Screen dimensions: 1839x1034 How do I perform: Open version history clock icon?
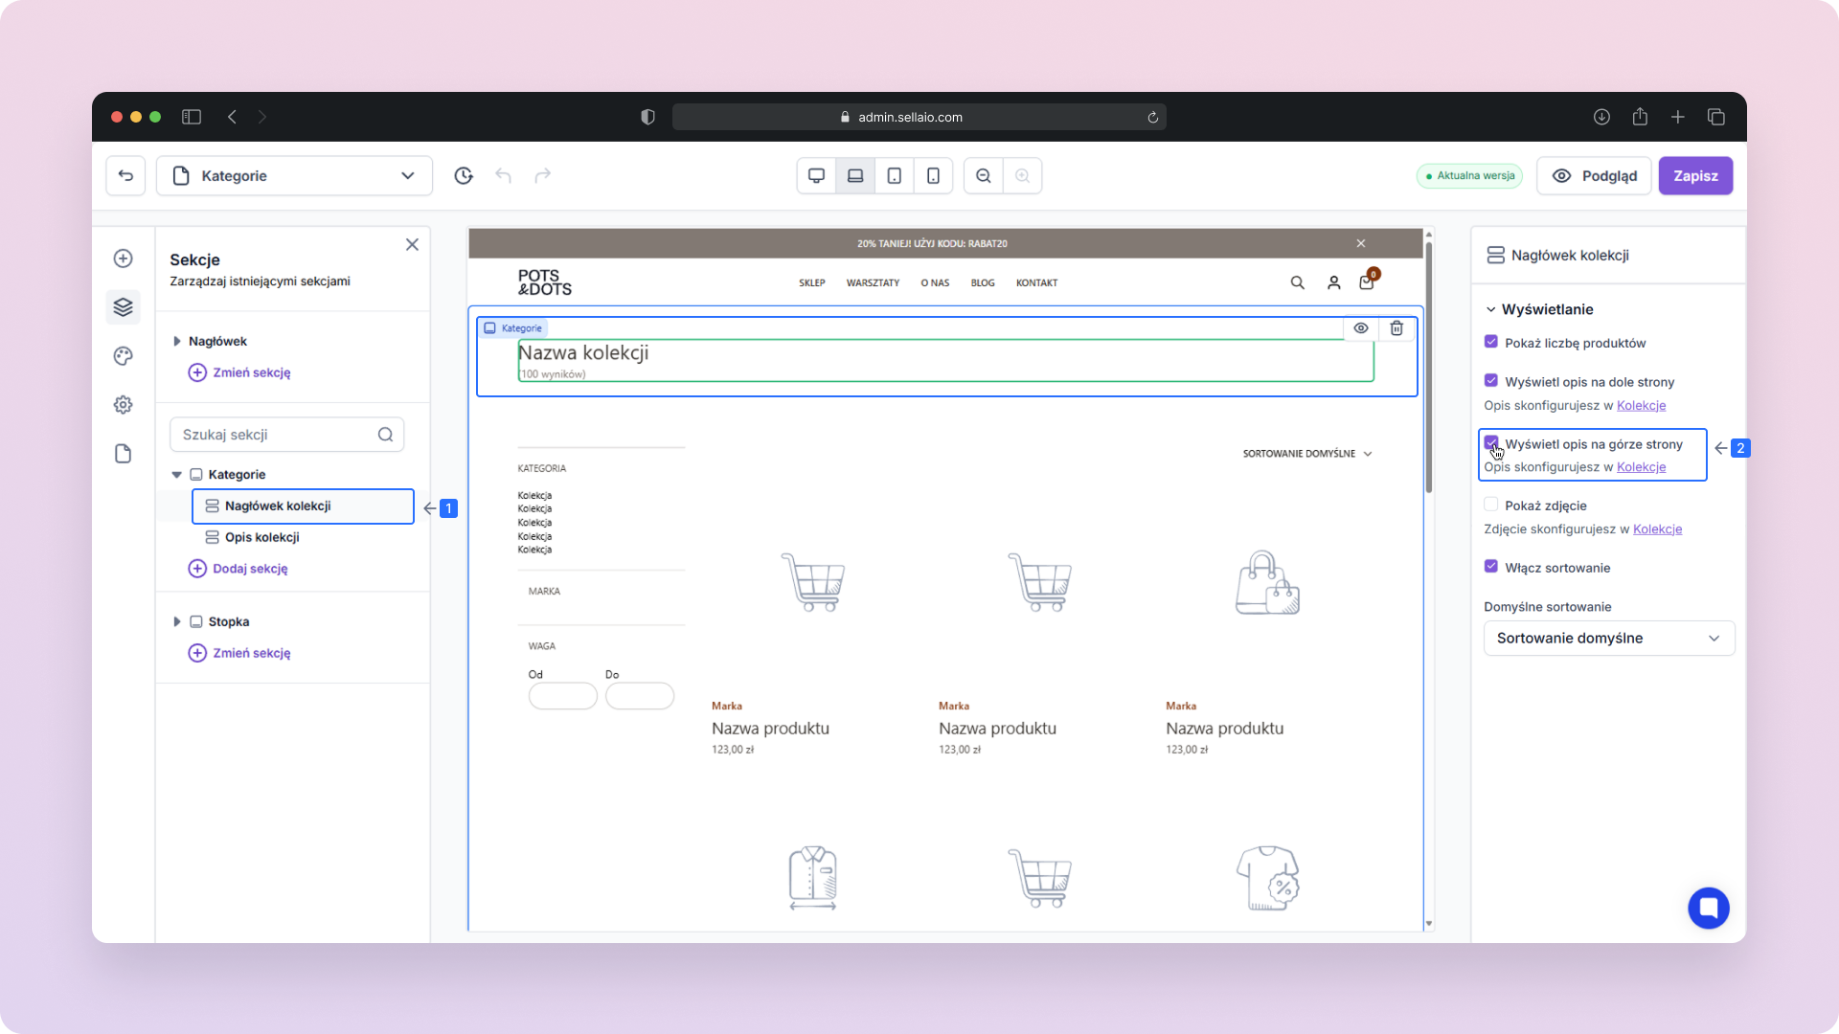coord(464,176)
